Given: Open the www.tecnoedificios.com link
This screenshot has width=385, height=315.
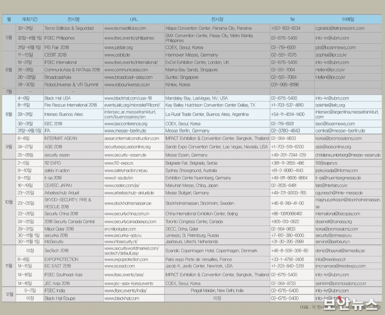Looking at the screenshot, I should click(x=125, y=28).
